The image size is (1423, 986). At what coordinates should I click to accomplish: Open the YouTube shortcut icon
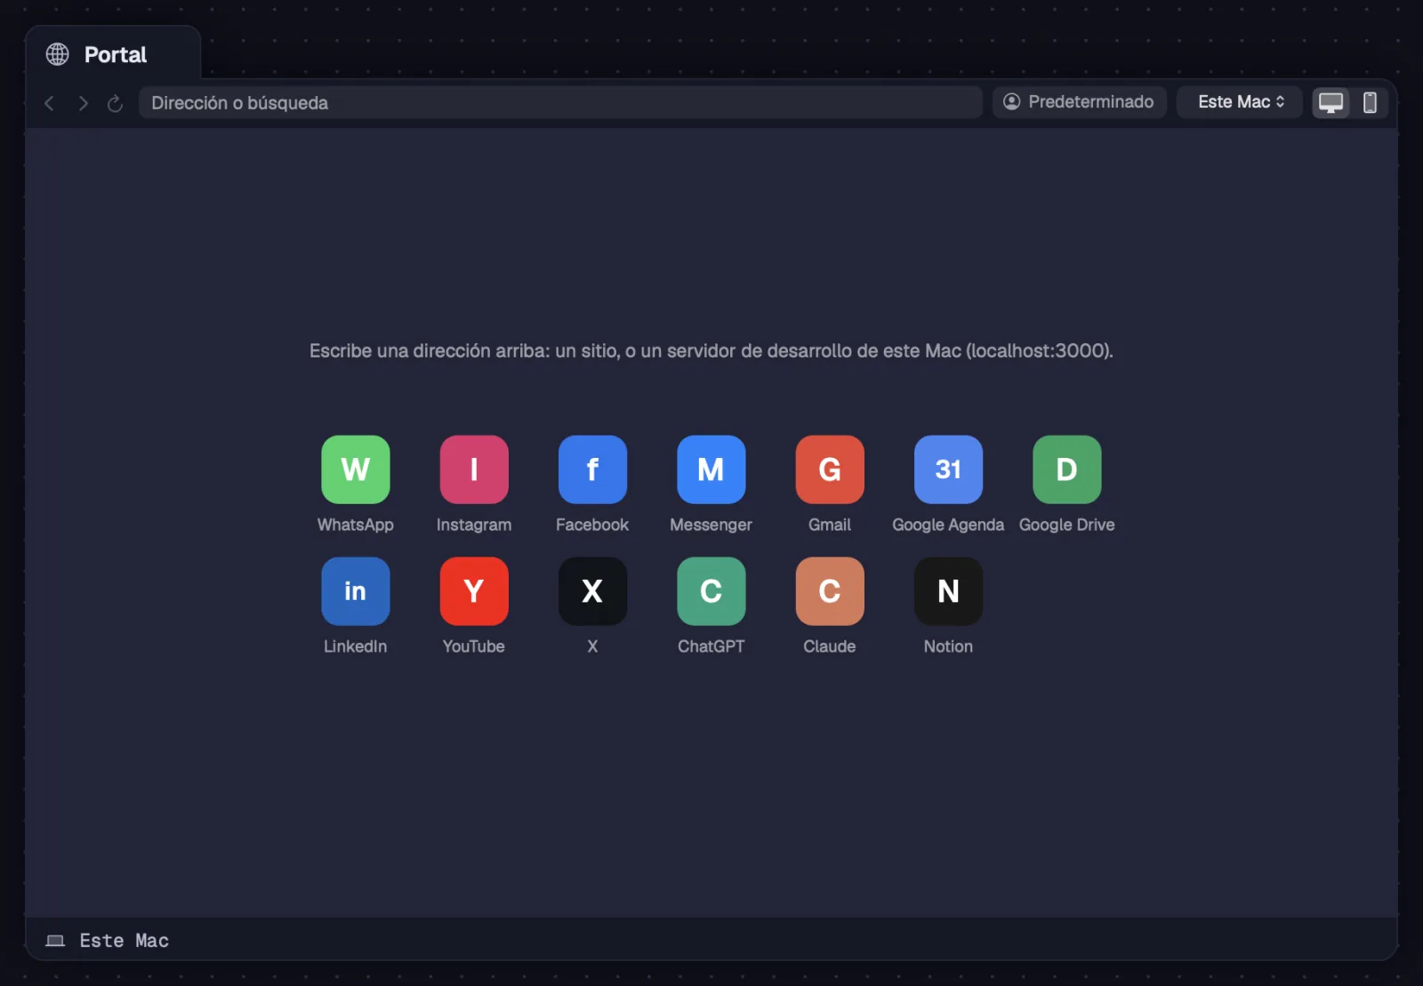tap(474, 591)
